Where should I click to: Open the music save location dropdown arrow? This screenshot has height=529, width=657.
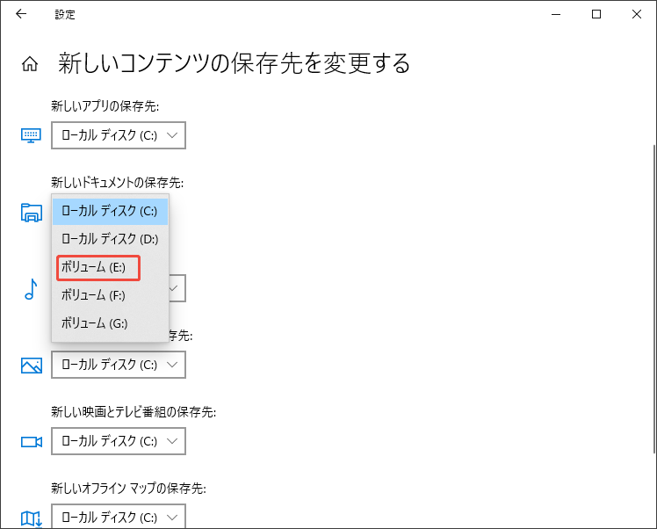click(173, 288)
